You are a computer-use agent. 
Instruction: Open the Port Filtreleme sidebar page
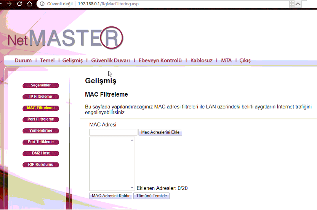click(x=41, y=119)
